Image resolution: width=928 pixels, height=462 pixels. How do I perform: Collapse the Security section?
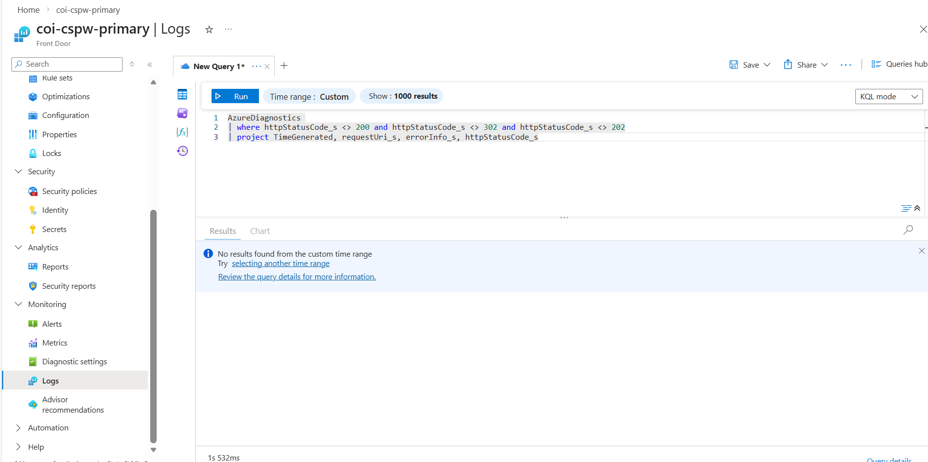19,171
